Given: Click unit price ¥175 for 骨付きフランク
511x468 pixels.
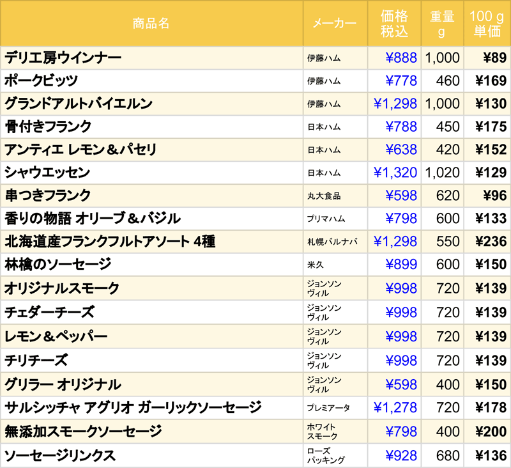Looking at the screenshot, I should coord(491,127).
